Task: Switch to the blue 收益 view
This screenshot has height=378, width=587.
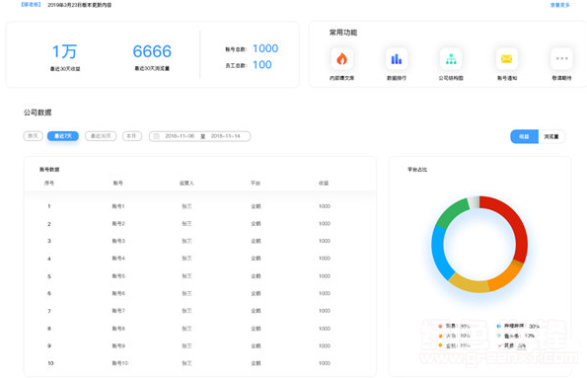Action: tap(524, 137)
